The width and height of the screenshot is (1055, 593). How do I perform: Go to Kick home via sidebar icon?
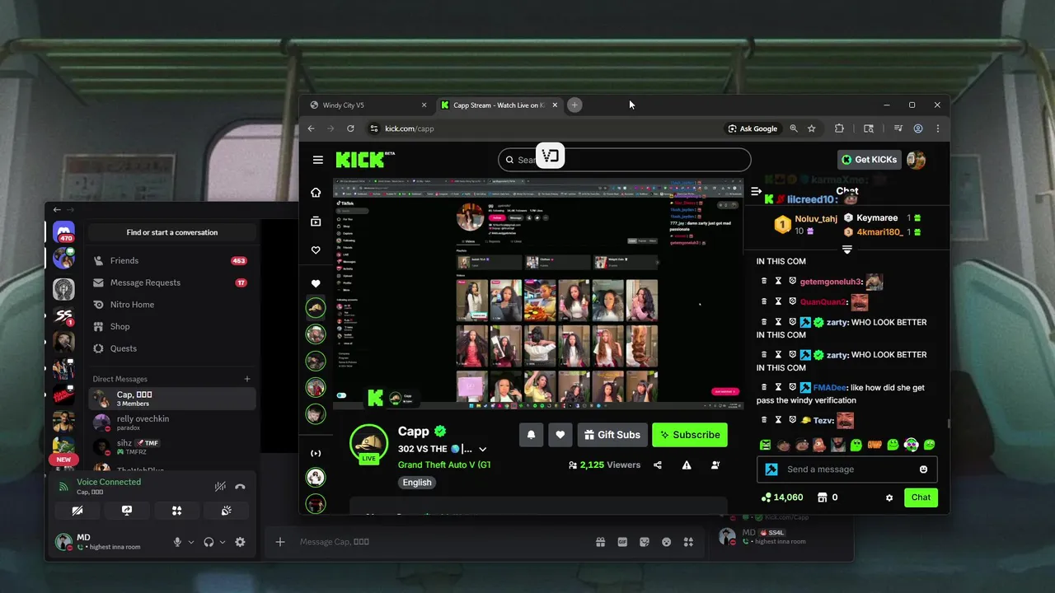pyautogui.click(x=316, y=193)
